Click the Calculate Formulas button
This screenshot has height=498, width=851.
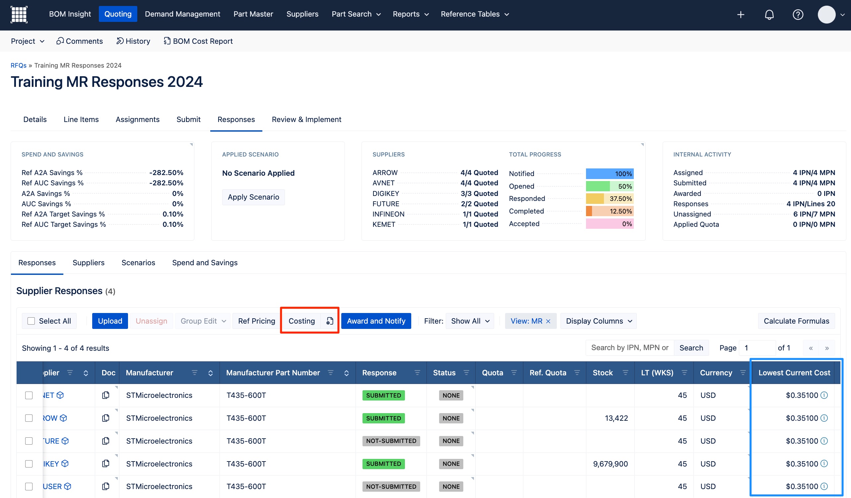(796, 321)
